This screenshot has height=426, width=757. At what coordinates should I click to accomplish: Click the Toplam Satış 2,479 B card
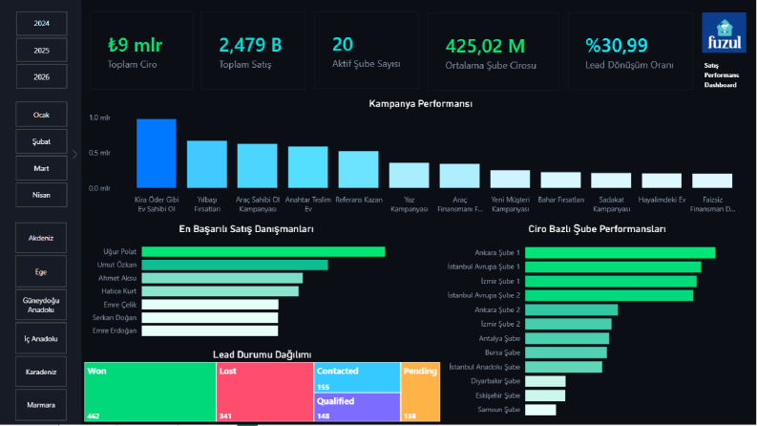(x=253, y=51)
